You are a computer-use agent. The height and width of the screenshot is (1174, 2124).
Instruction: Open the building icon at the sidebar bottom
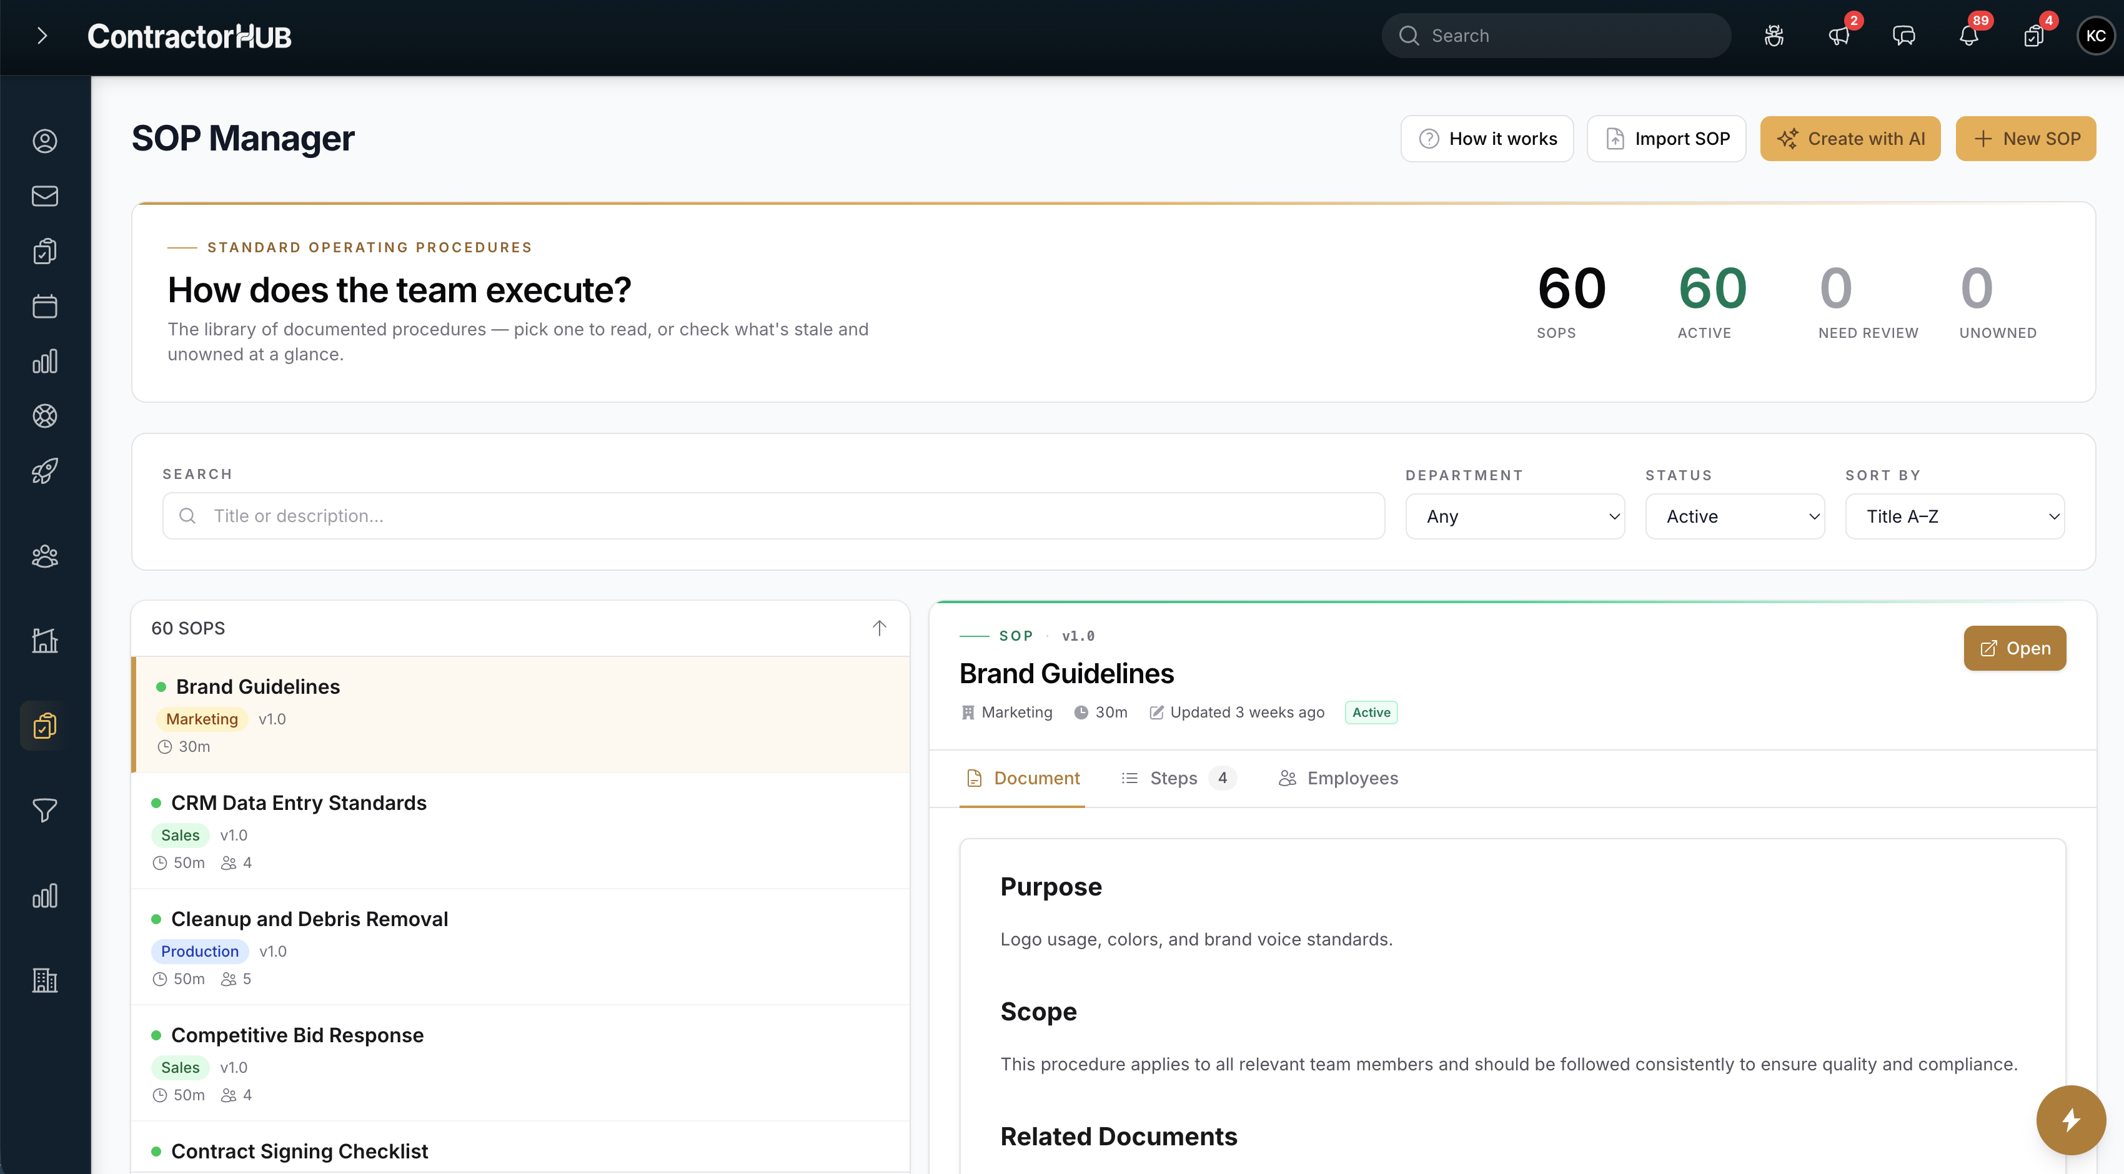click(x=44, y=980)
